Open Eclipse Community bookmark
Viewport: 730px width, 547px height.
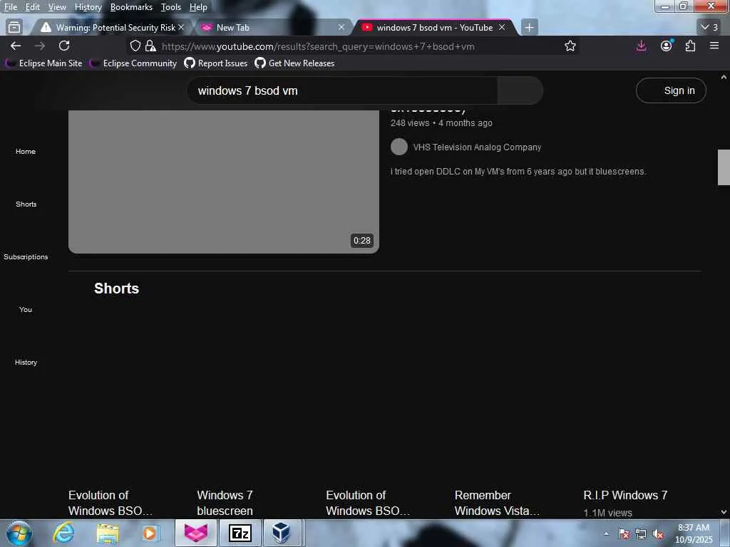tap(133, 63)
